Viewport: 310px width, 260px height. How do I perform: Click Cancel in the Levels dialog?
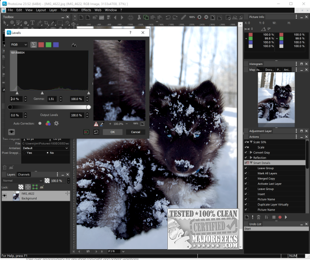135,132
